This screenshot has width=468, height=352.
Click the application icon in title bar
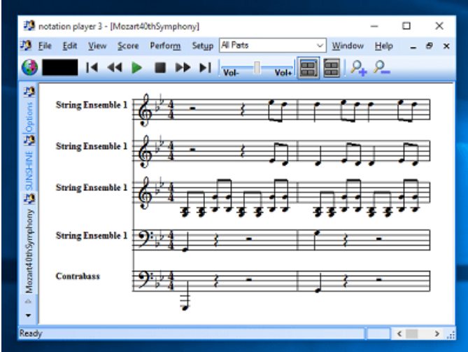coord(29,26)
